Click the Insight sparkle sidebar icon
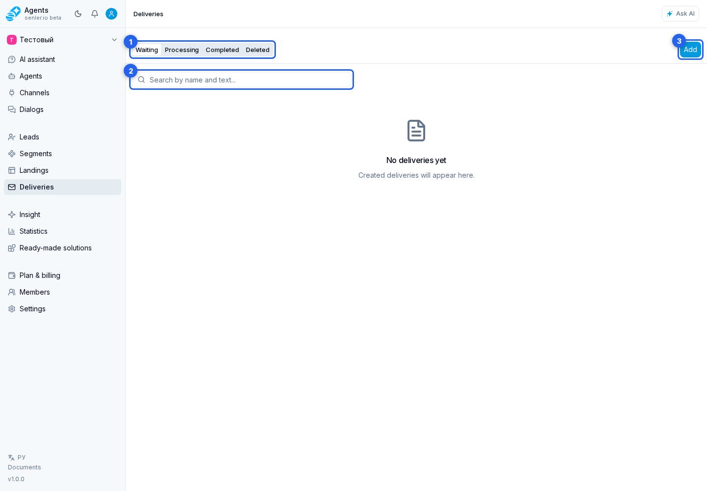707x491 pixels. pos(12,215)
